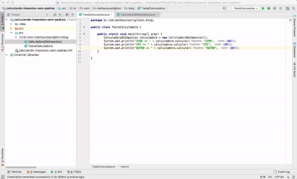297x179 pixels.
Task: Open Ant Build side panel
Action: 295,70
